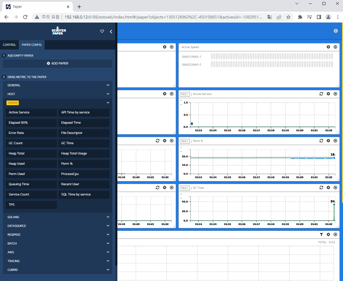Open settings gear on Active Speed panel

click(x=328, y=47)
